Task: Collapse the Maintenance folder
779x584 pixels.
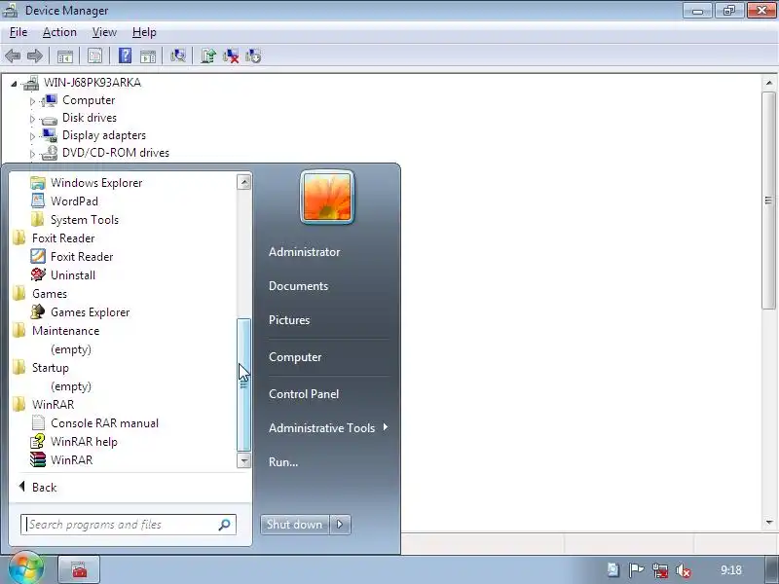Action: click(x=65, y=331)
